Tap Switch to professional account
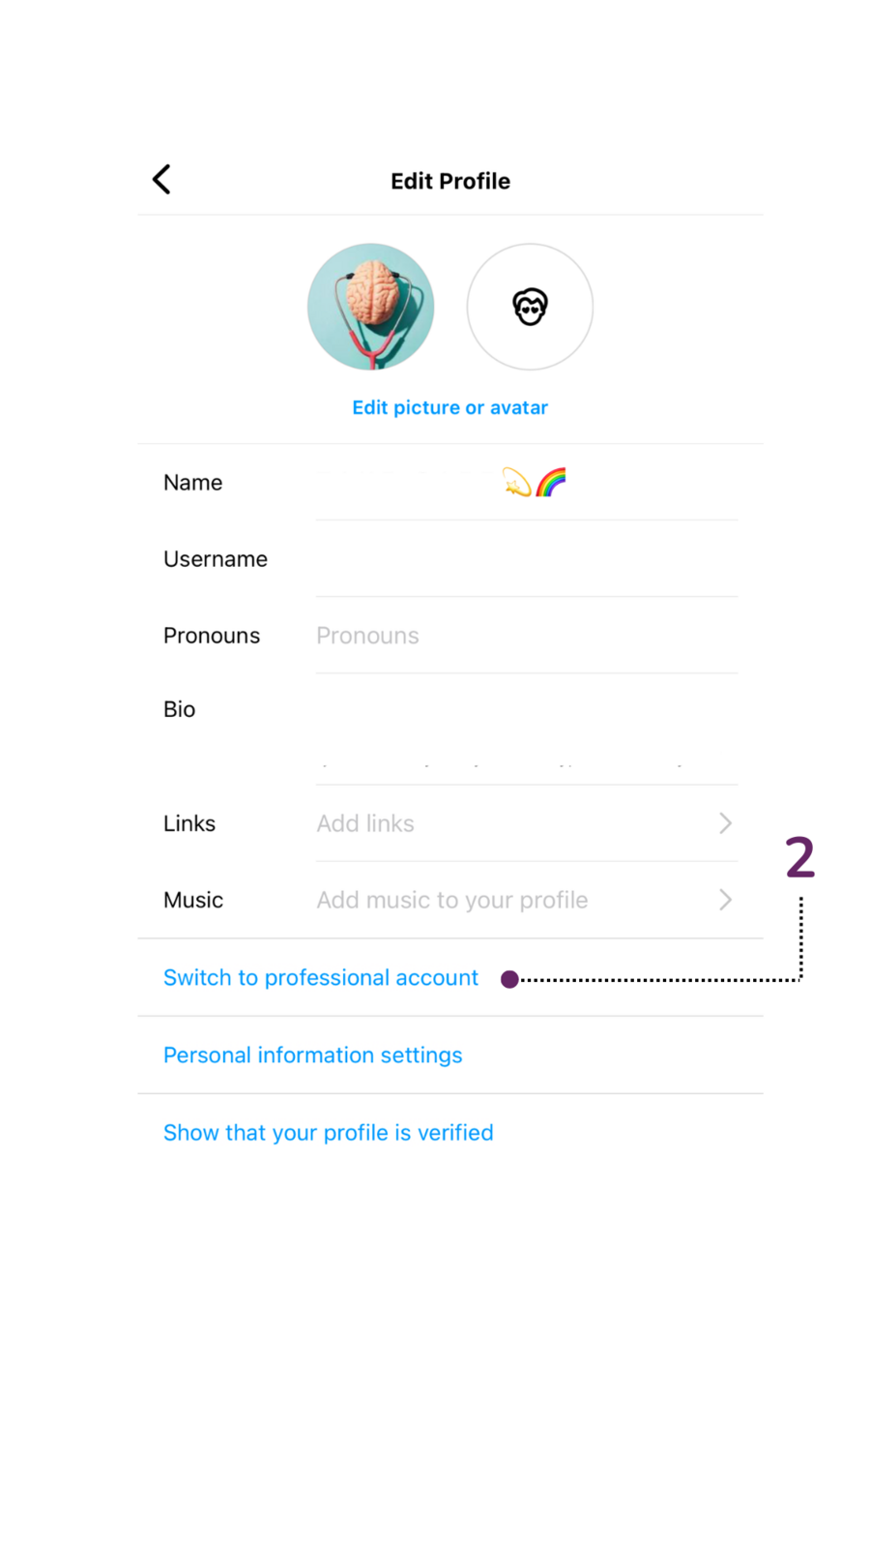 click(x=321, y=977)
